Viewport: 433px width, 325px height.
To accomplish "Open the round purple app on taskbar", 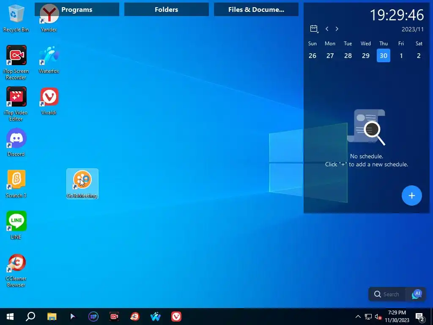I will 93,317.
